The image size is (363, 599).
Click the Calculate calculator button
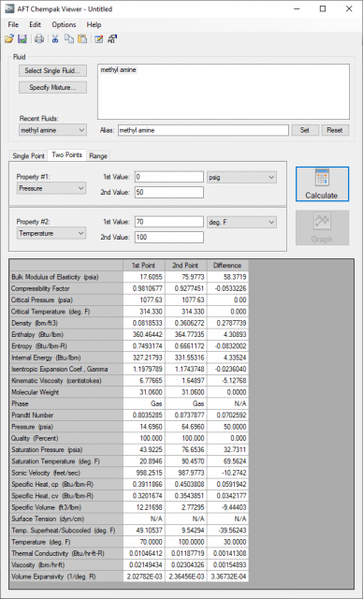point(322,183)
